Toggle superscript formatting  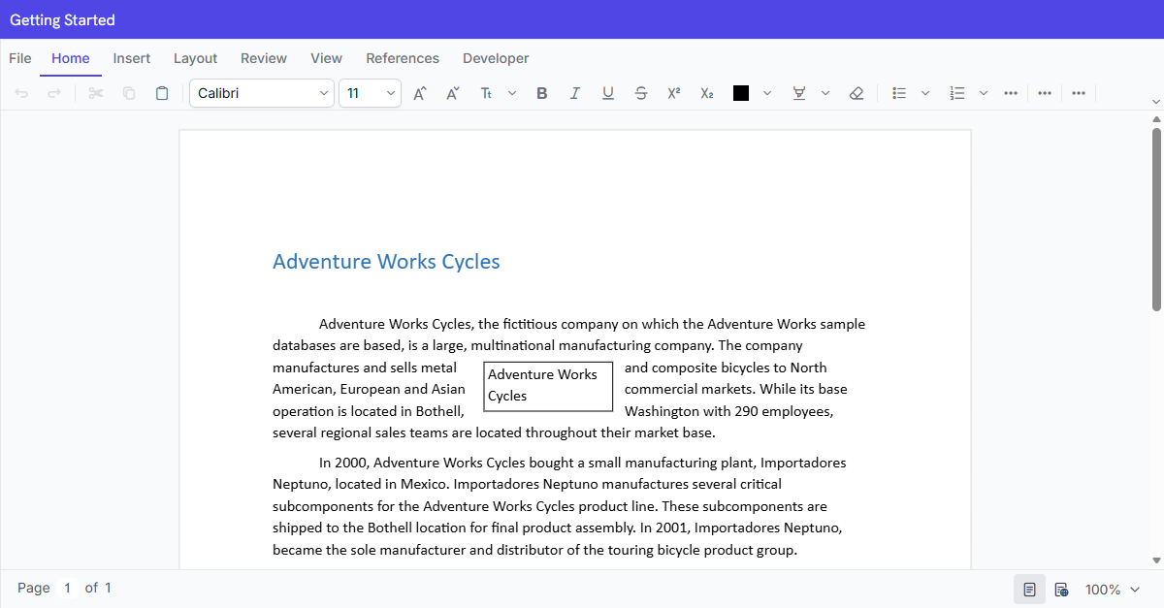click(x=674, y=93)
